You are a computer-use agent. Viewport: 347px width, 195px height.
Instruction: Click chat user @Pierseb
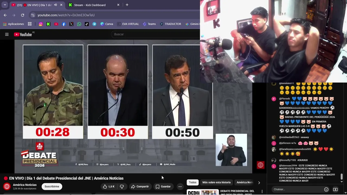(x=284, y=99)
